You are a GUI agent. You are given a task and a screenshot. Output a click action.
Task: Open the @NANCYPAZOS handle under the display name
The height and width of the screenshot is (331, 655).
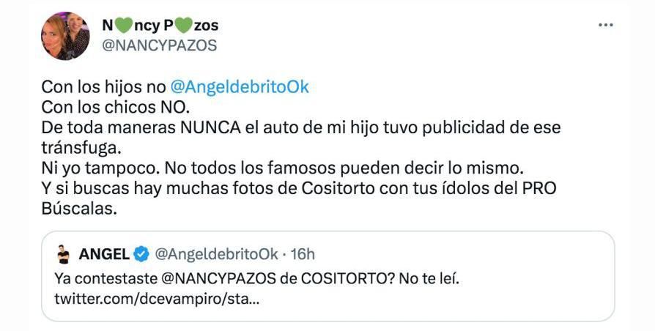click(160, 45)
